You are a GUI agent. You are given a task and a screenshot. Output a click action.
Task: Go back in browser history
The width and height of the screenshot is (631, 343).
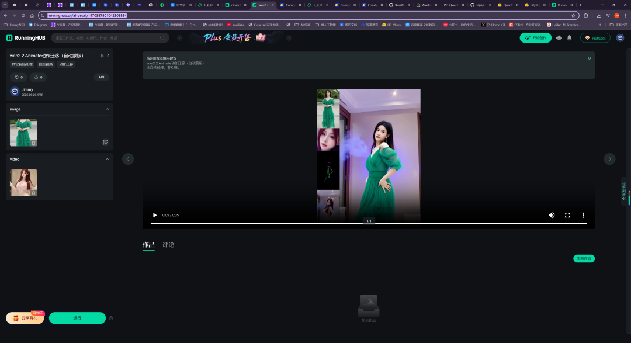pos(6,15)
